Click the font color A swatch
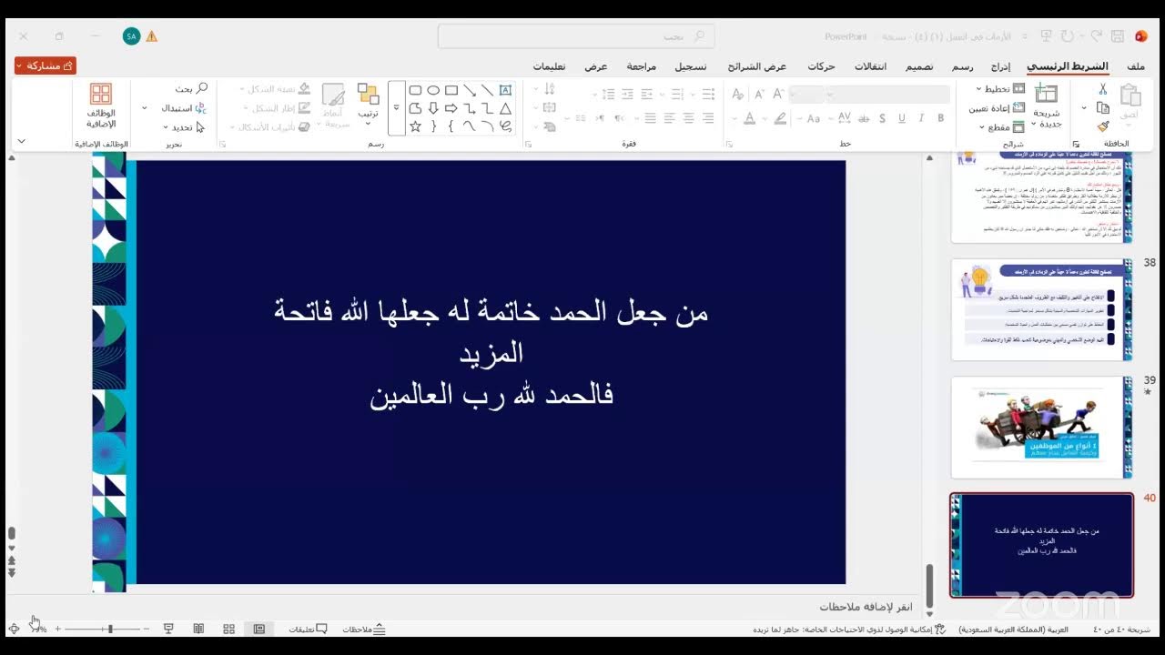This screenshot has height=655, width=1165. pos(749,118)
